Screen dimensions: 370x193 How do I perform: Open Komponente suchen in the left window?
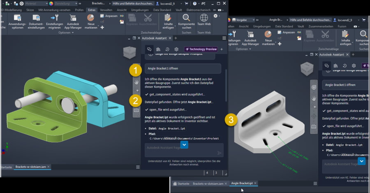point(186,22)
